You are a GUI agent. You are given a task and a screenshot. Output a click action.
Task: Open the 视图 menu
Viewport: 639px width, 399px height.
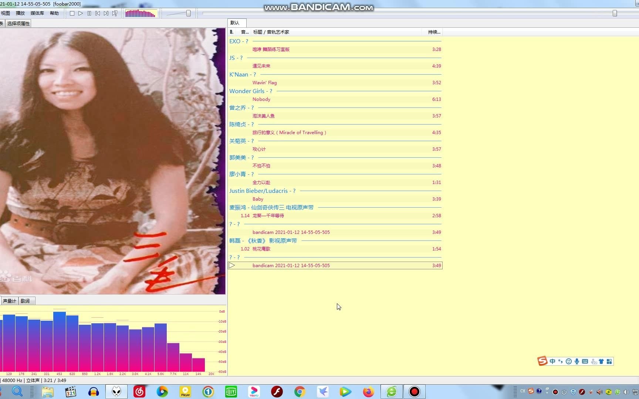click(6, 13)
